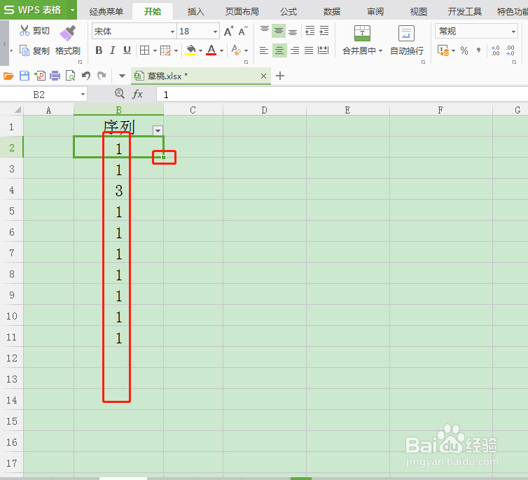
Task: Toggle vertical middle alignment
Action: click(279, 31)
